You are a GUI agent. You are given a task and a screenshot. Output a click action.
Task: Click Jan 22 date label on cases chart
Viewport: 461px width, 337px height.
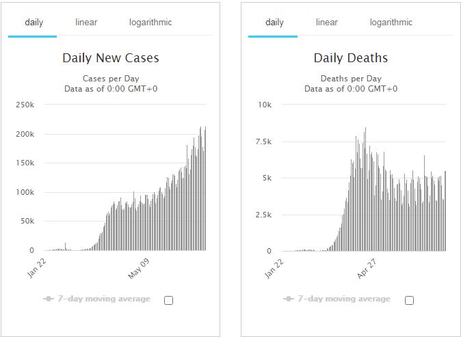38,267
